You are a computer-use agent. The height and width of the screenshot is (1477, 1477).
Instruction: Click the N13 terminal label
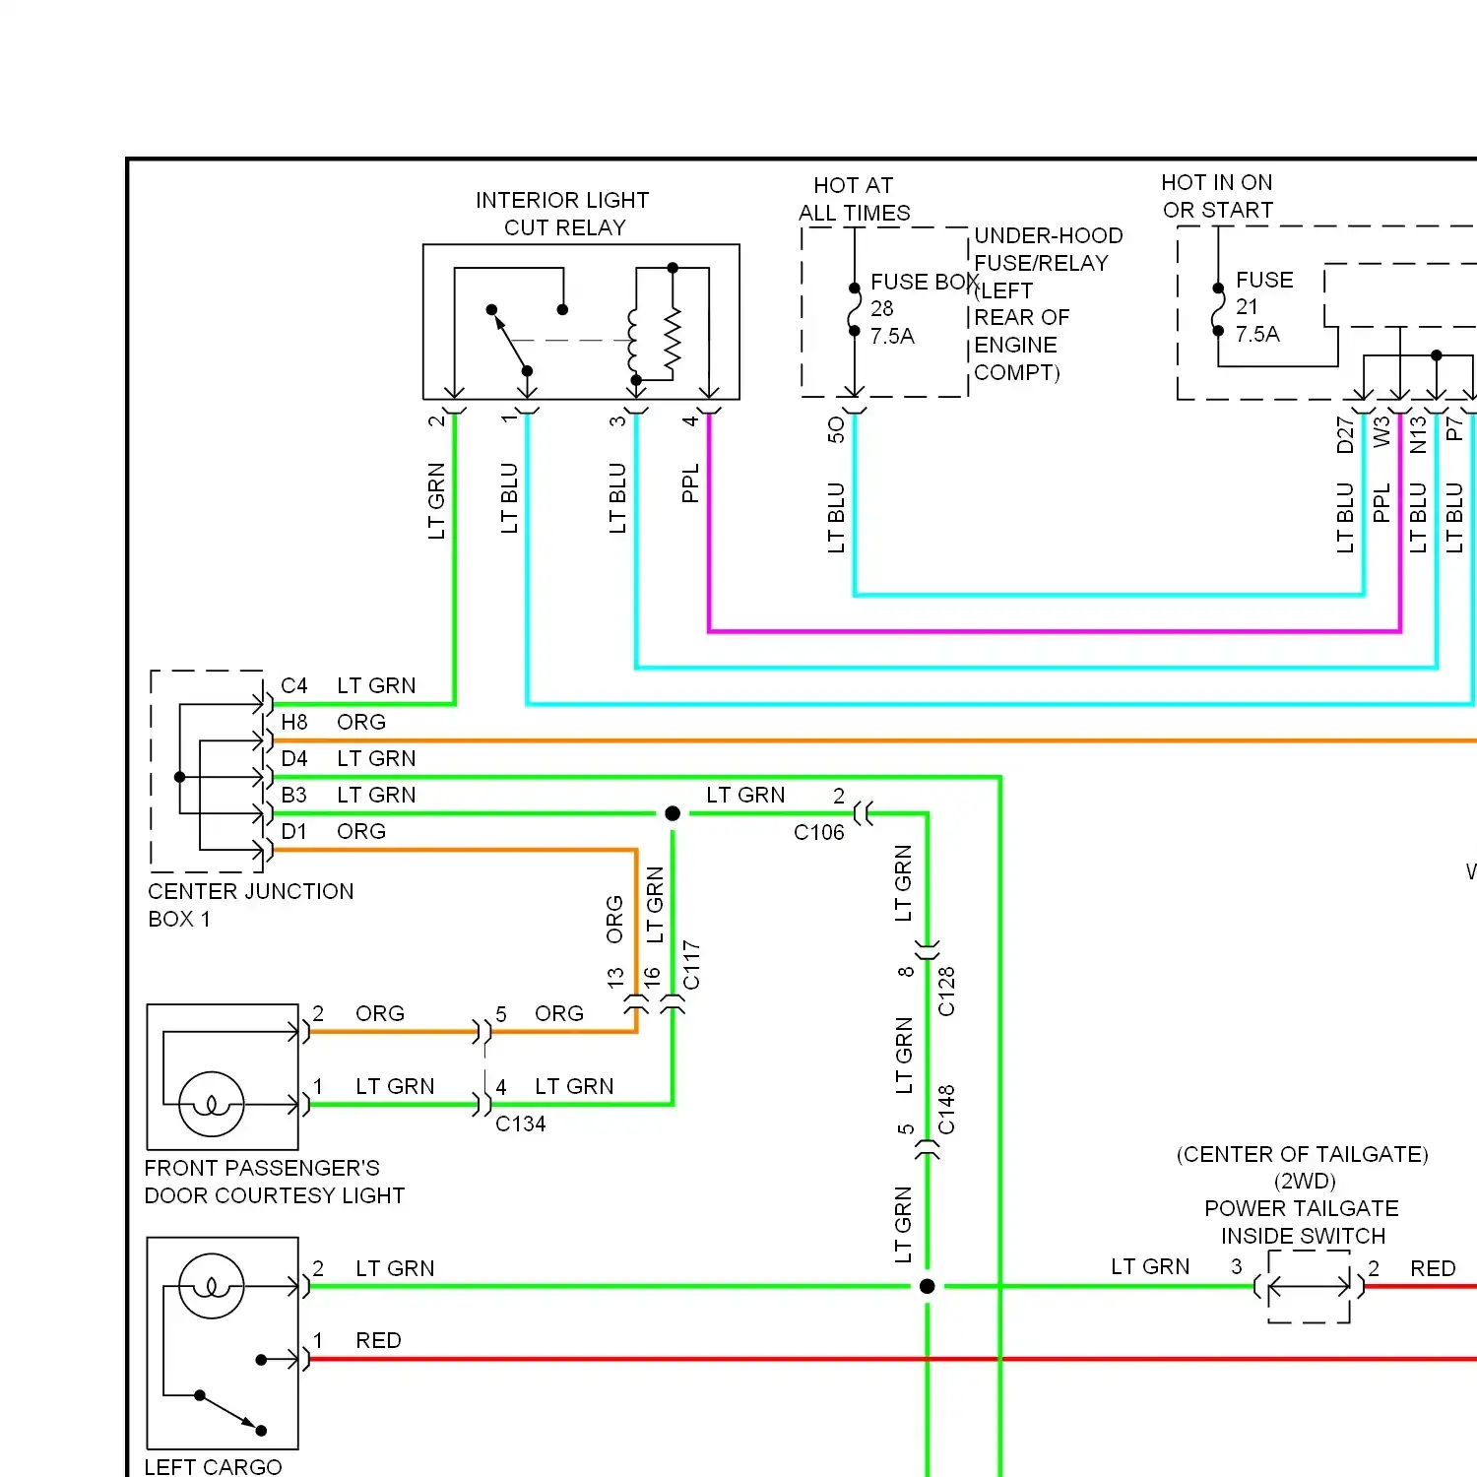(1418, 434)
